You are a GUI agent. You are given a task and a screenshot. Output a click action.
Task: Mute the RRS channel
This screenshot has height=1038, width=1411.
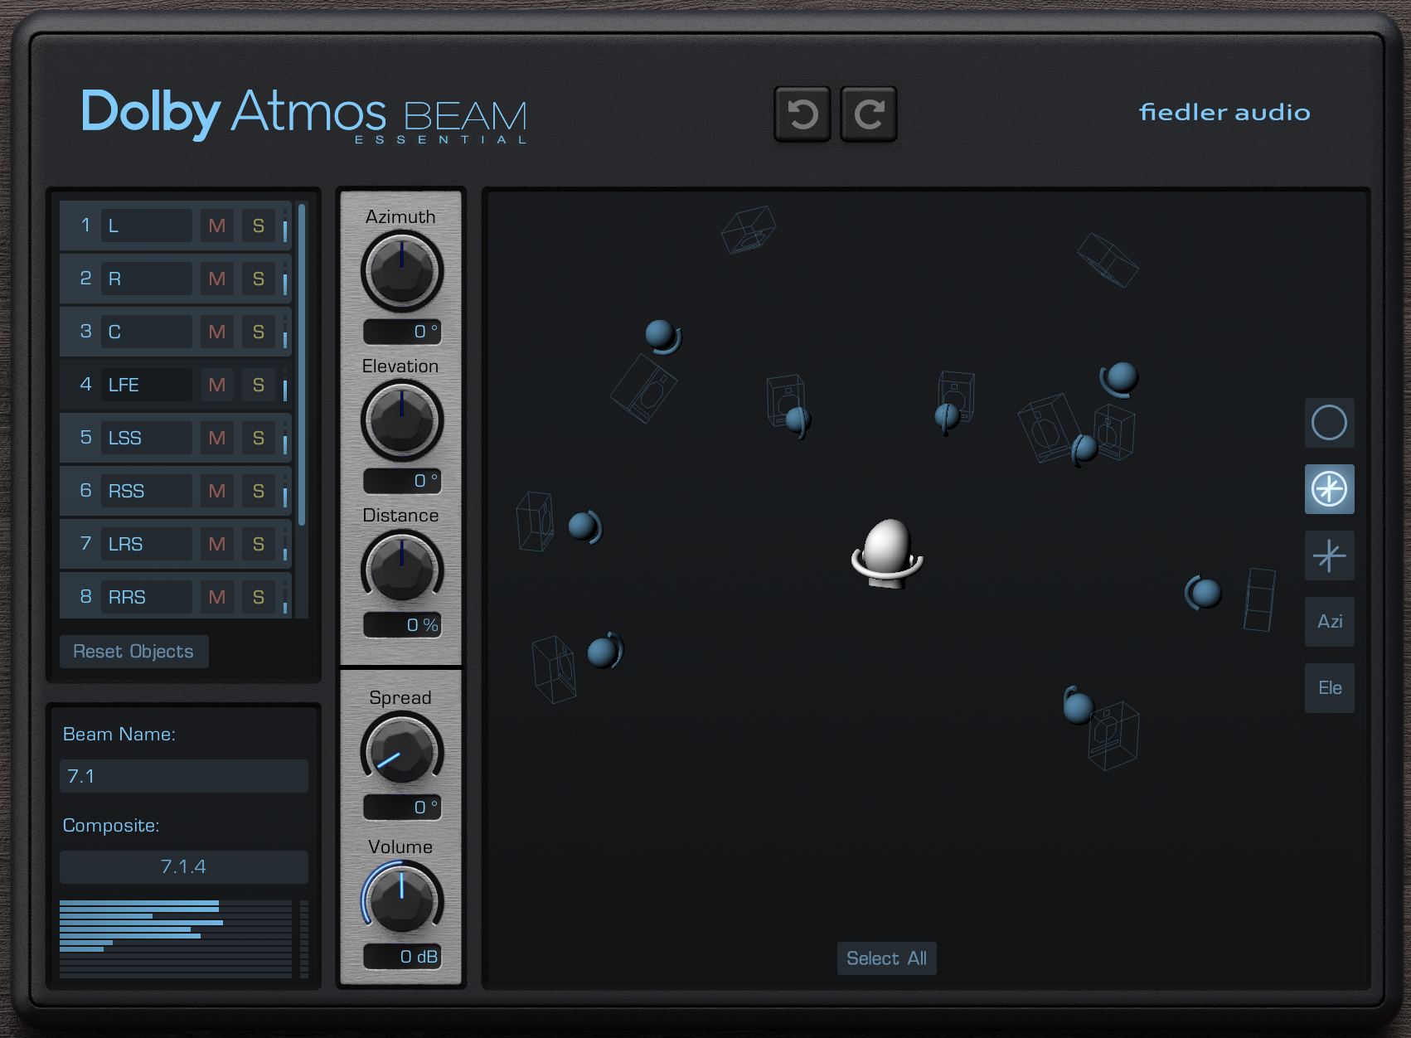pyautogui.click(x=217, y=597)
